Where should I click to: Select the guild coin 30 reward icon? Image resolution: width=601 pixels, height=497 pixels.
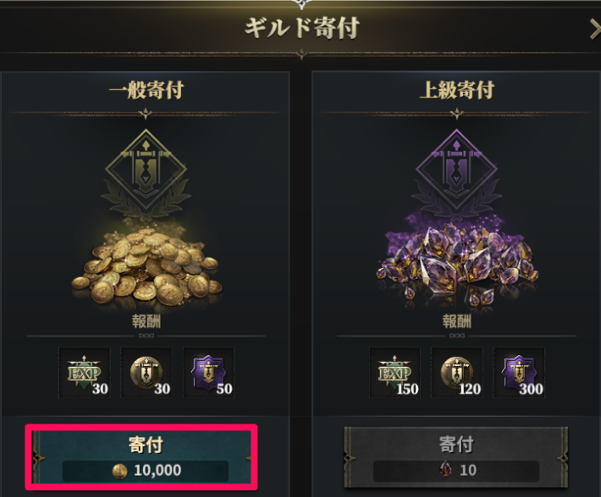(146, 373)
